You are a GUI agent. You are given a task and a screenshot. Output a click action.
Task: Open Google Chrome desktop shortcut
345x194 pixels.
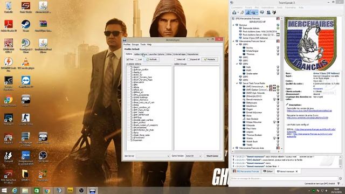(9, 101)
